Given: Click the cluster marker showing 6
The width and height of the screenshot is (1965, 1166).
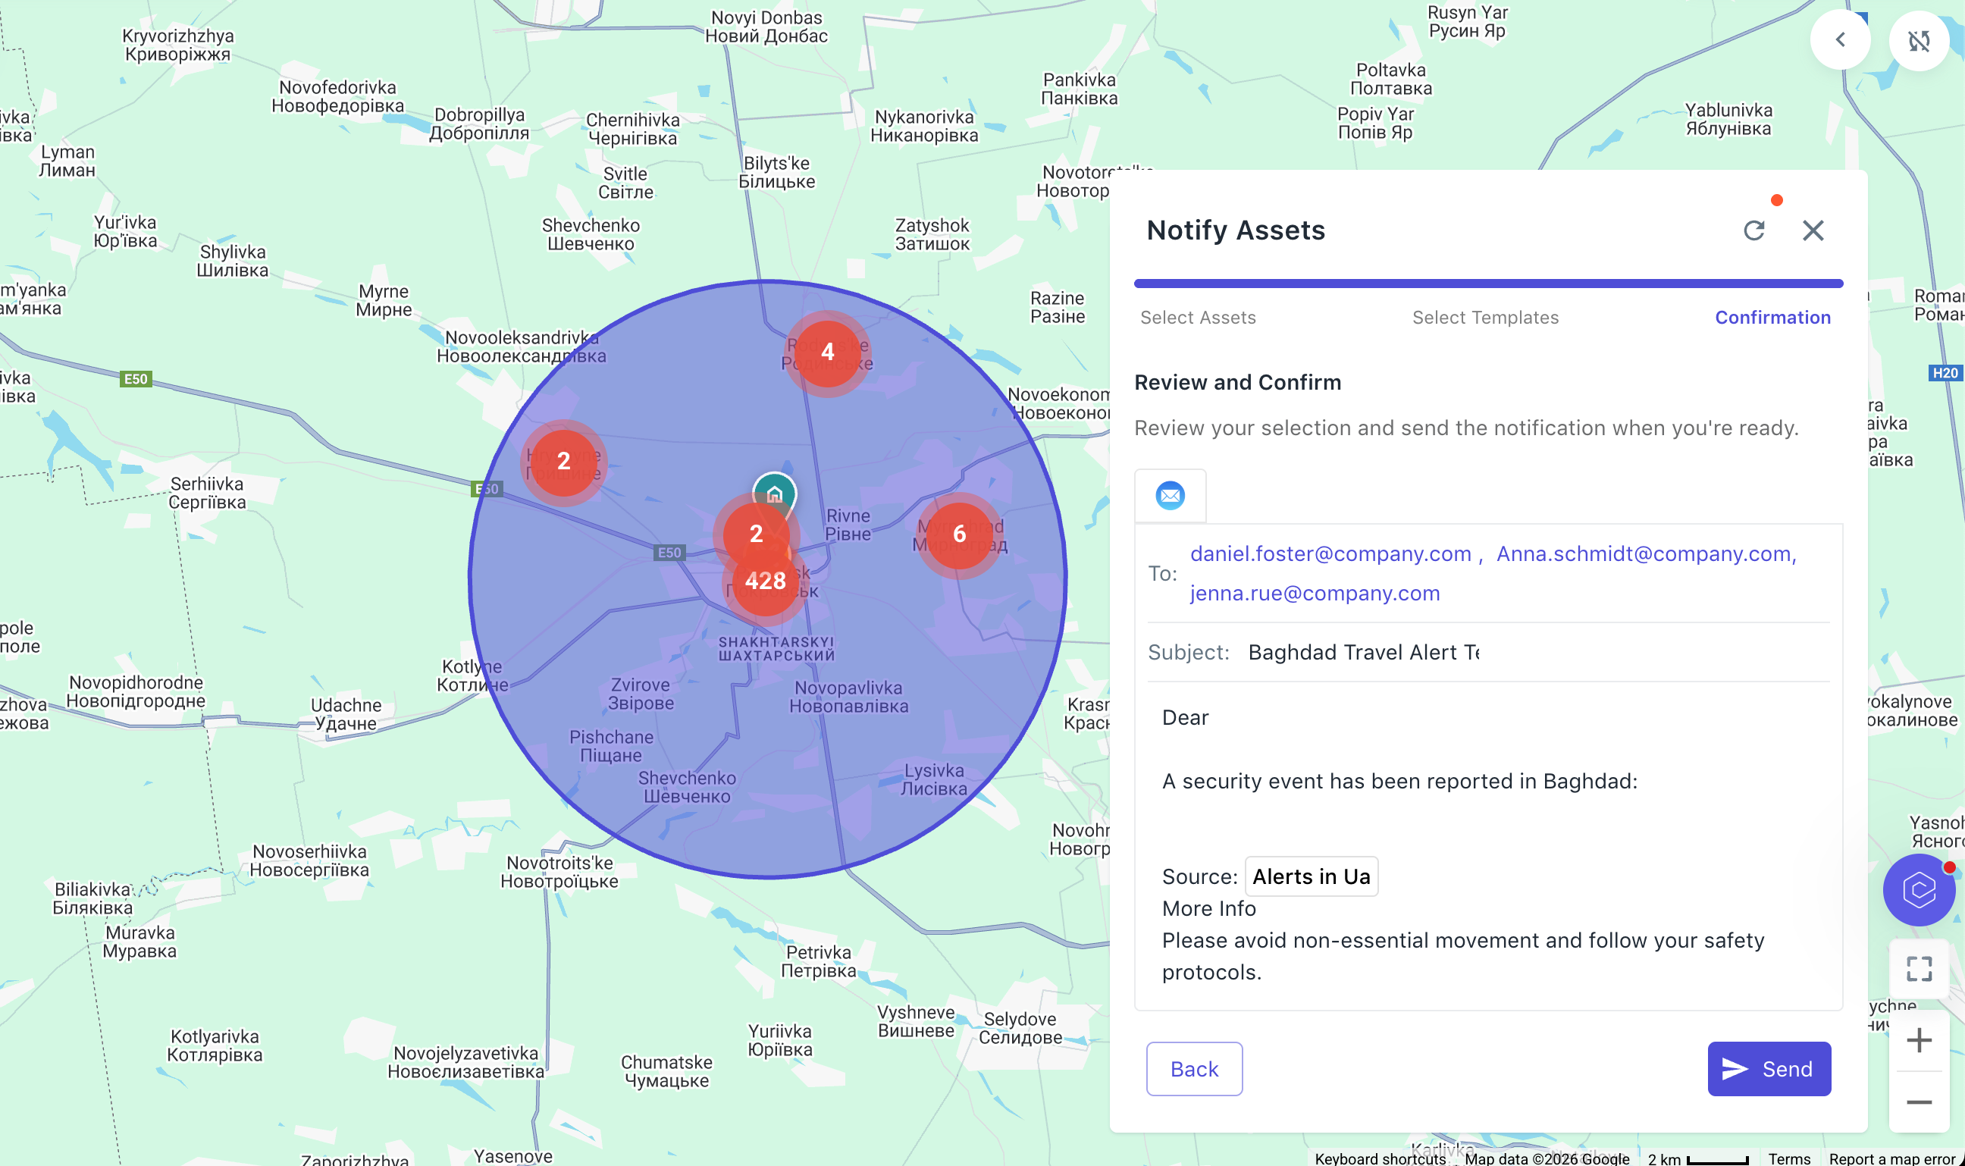Looking at the screenshot, I should (958, 534).
